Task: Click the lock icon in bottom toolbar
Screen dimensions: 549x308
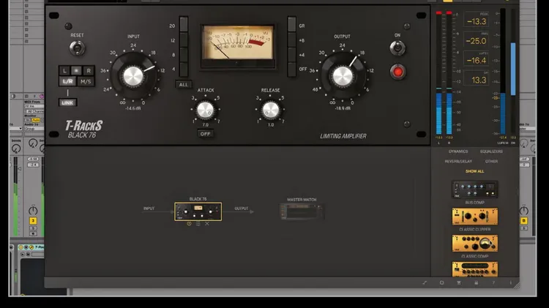Action: coord(477,282)
